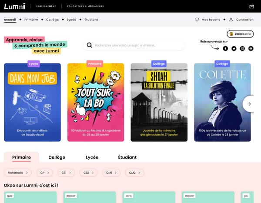Screen dimensions: 261x203
Task: Expand the CM2 level chip
Action: click(x=134, y=173)
